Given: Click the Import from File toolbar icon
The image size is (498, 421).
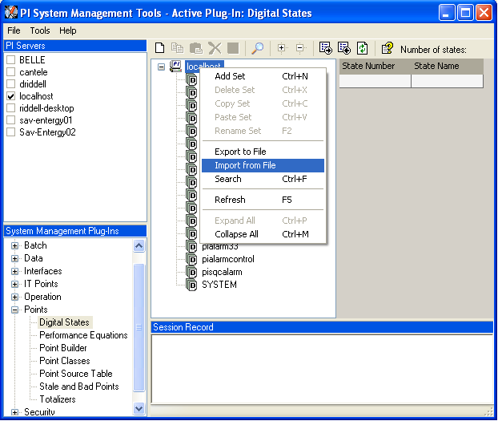Looking at the screenshot, I should (x=344, y=48).
